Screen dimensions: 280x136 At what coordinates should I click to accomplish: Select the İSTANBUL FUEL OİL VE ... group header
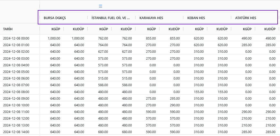(111, 18)
